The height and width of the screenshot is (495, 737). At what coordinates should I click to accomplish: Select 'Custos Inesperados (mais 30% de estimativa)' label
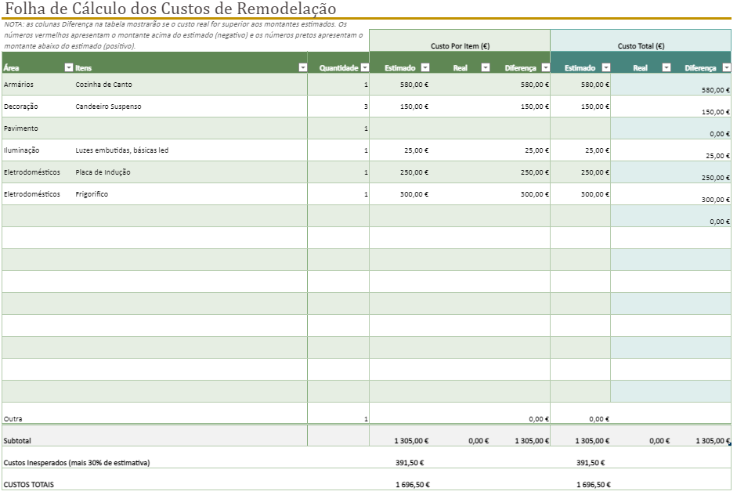pos(77,463)
